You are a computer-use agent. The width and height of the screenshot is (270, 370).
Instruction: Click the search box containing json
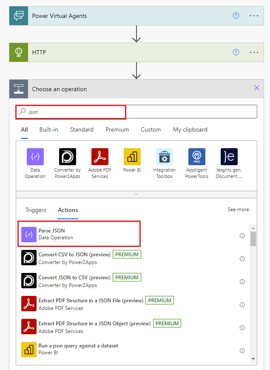pyautogui.click(x=136, y=112)
